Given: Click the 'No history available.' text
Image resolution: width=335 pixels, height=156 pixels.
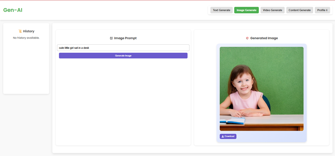Looking at the screenshot, I should click(x=26, y=38).
